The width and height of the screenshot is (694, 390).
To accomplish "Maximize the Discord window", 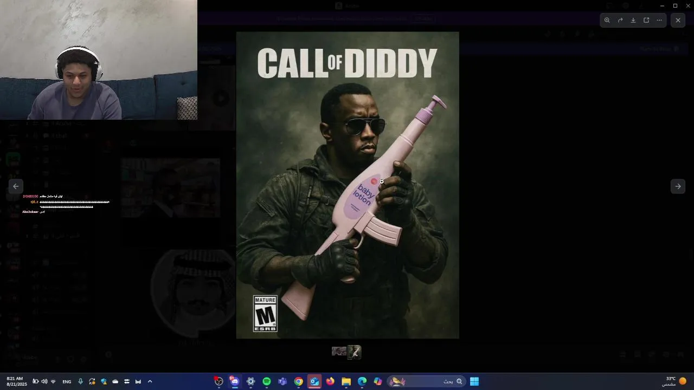I will [675, 5].
